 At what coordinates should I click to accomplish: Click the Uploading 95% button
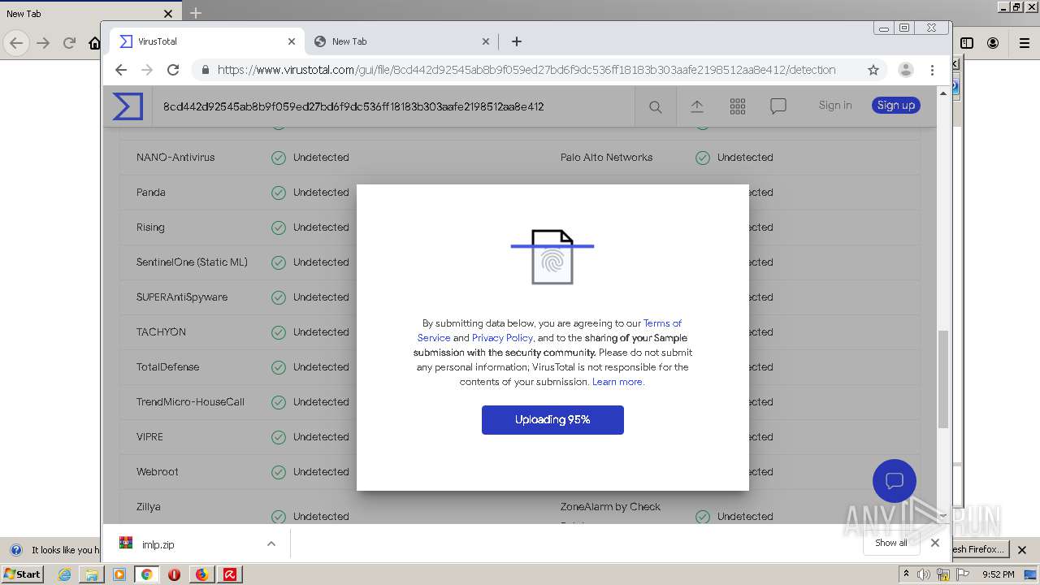552,420
